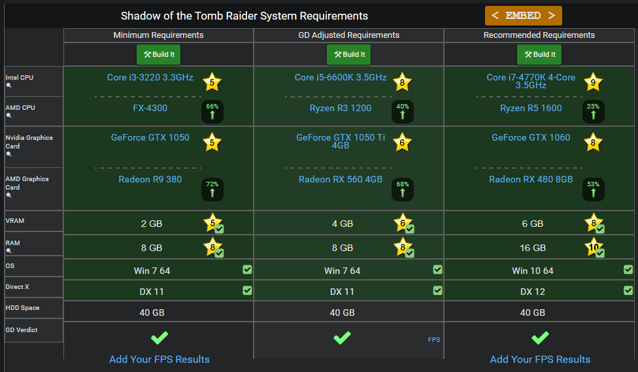Viewport: 638px width, 372px height.
Task: Click magnifier icon under RAM label
Action: pos(8,250)
